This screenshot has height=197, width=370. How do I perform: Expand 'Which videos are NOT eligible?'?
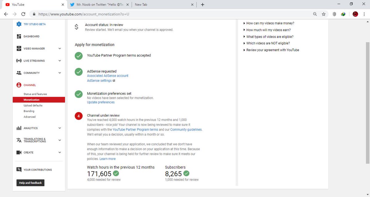(266, 43)
